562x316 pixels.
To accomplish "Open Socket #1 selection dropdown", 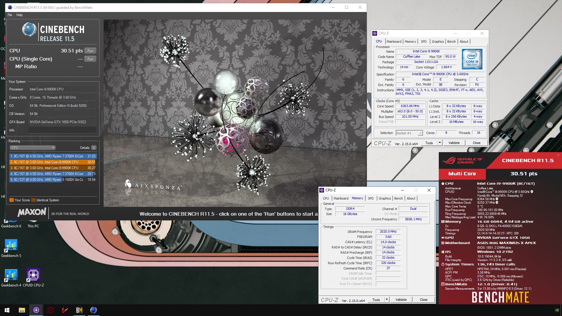I will pyautogui.click(x=409, y=133).
